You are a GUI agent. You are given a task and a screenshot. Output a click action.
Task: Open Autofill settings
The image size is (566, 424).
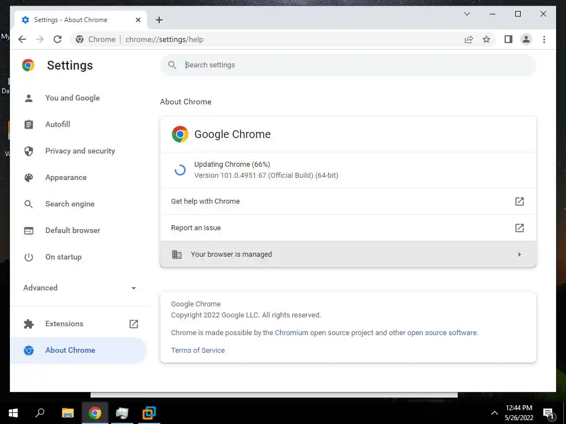point(78,124)
